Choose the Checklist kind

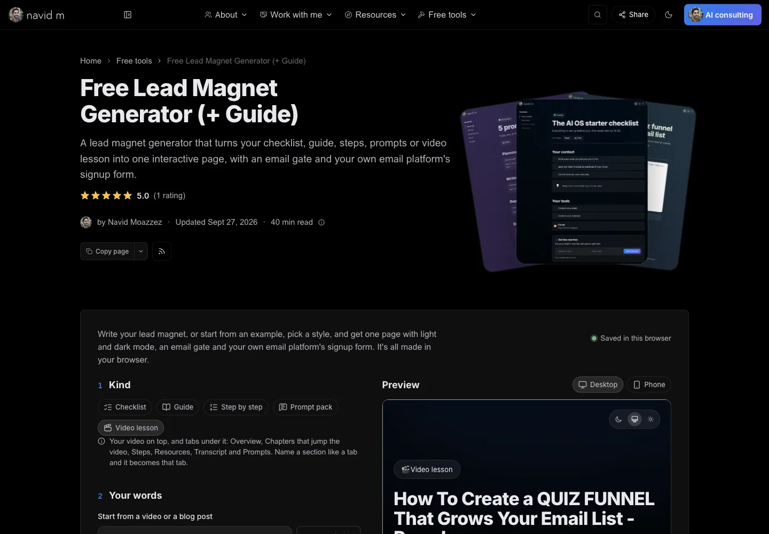(x=125, y=407)
